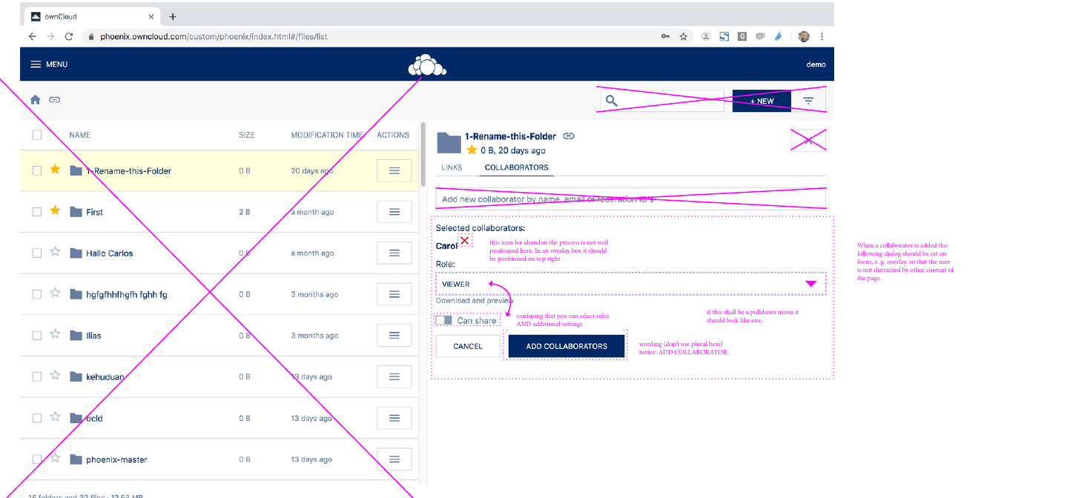
Task: Click the 'Selected collaborators:' label
Action: coord(480,228)
